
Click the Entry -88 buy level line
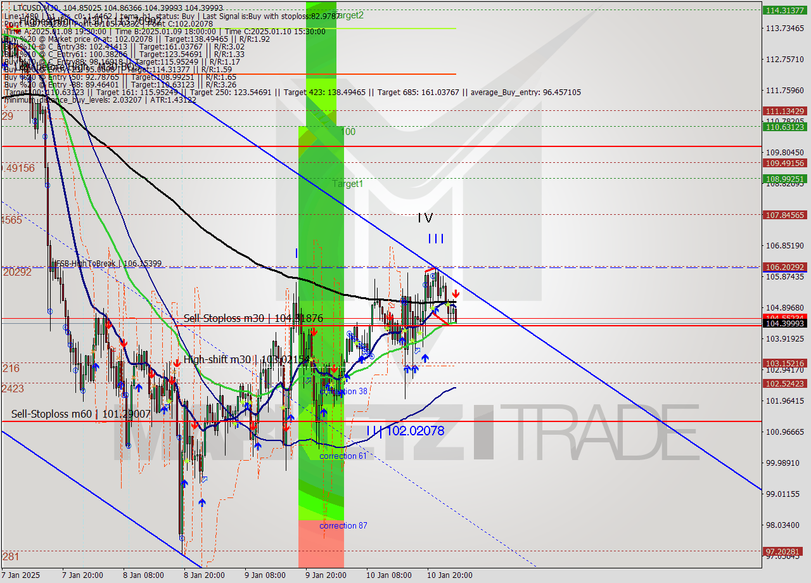pos(120,84)
